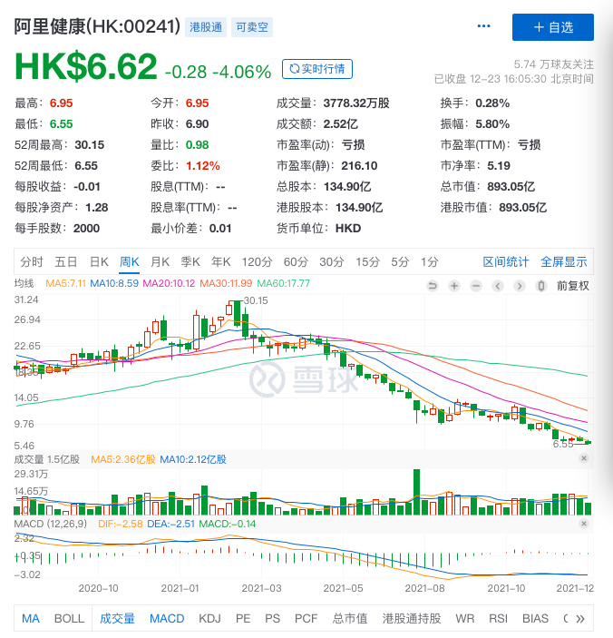Select the 周K chart tab
The image size is (613, 638).
[x=130, y=261]
